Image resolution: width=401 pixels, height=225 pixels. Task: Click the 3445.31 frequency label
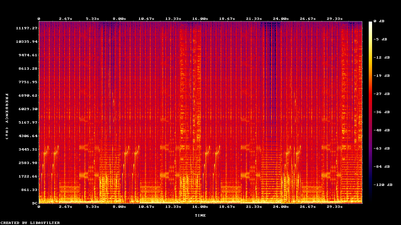click(28, 150)
